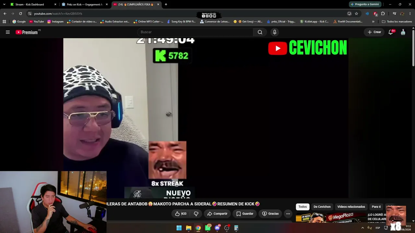Select the Todos filter chip
The height and width of the screenshot is (233, 415).
point(302,207)
